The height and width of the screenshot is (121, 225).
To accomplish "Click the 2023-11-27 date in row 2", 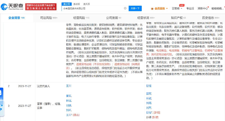I will [24, 86].
